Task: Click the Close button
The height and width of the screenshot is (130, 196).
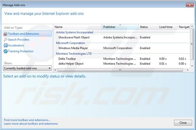Action: click(183, 123)
